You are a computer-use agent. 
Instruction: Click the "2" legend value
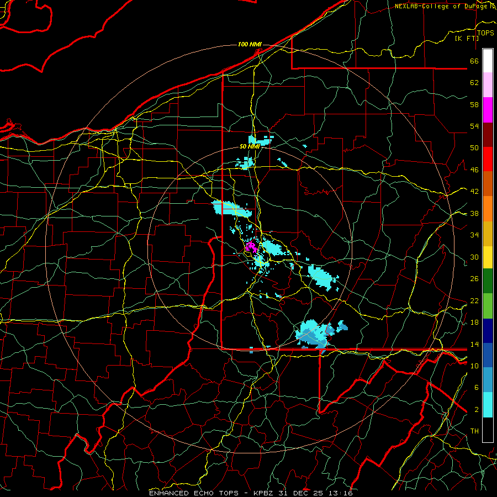[476, 409]
